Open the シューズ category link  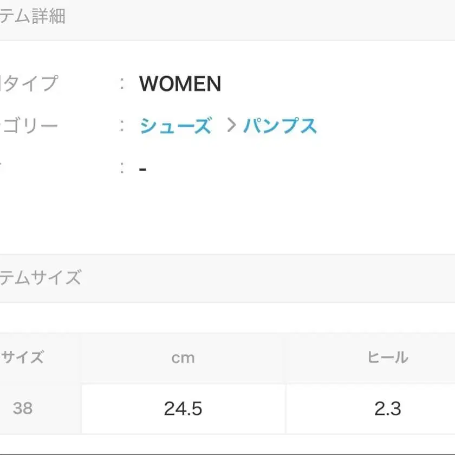pyautogui.click(x=175, y=126)
